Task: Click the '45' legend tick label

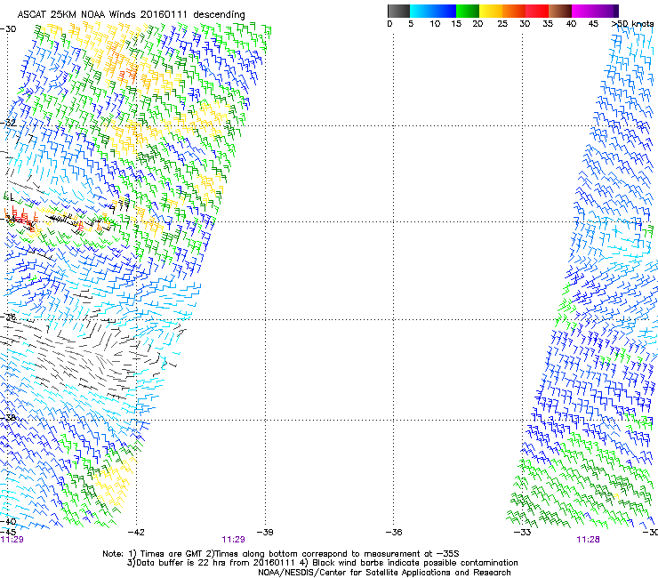Action: pyautogui.click(x=593, y=24)
